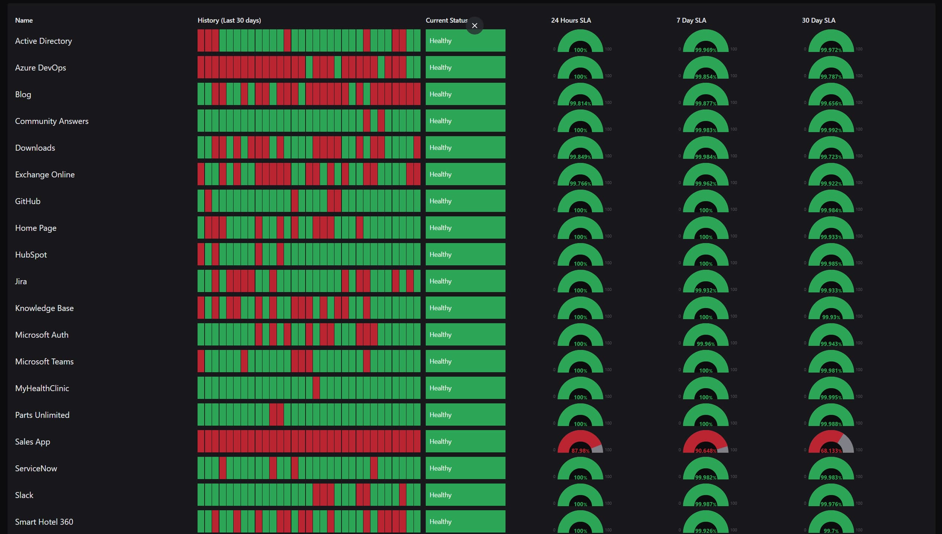Select the GitHub service name

coord(27,201)
